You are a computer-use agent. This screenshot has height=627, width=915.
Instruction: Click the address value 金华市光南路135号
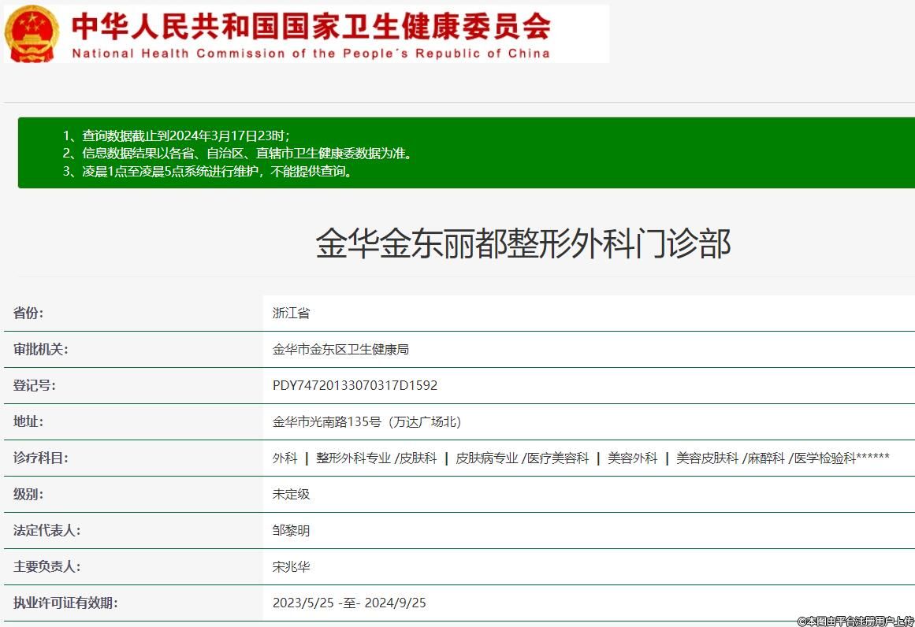[x=366, y=421]
